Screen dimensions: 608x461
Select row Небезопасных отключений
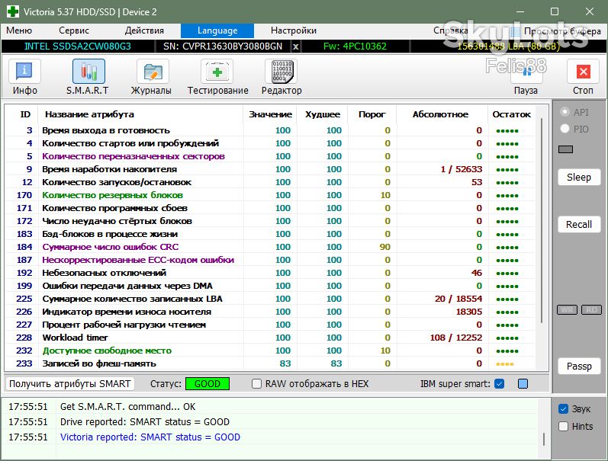tap(270, 273)
